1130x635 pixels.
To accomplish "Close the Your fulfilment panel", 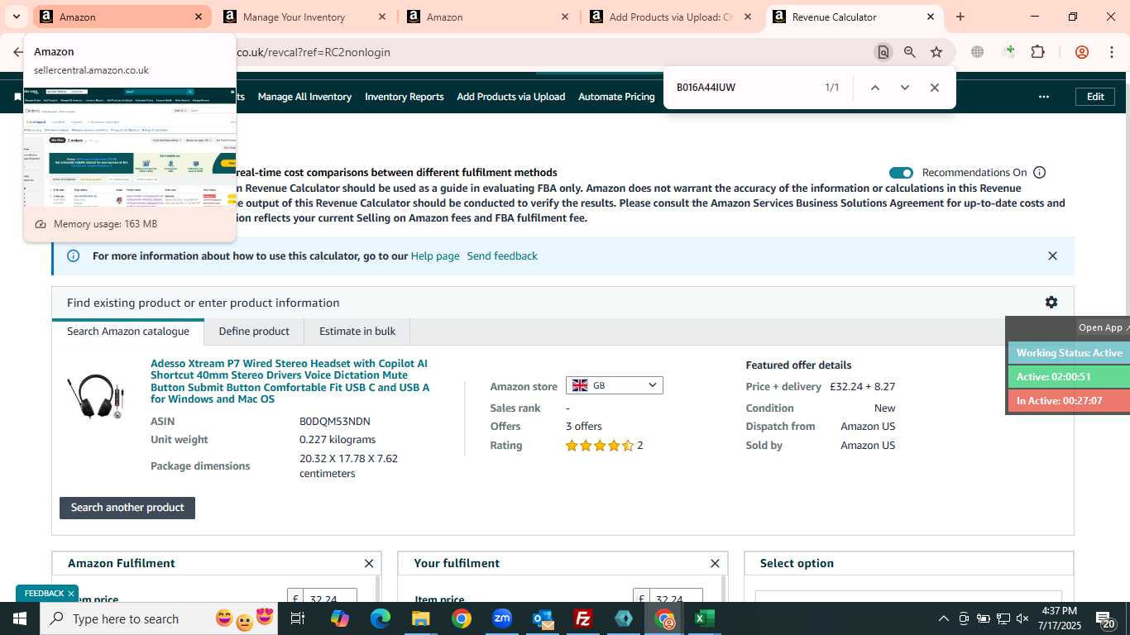I will [x=715, y=564].
